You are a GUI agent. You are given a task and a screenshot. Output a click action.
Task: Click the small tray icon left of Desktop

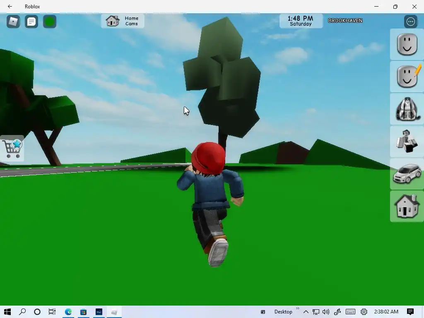263,312
